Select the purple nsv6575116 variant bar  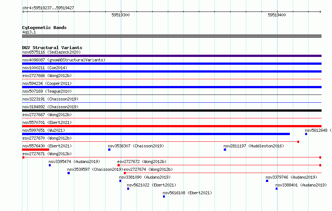172,56
